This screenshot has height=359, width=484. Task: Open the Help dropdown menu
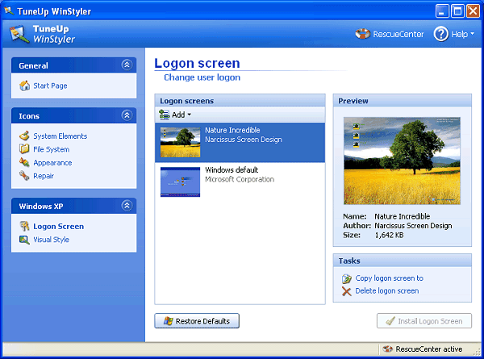(x=472, y=34)
